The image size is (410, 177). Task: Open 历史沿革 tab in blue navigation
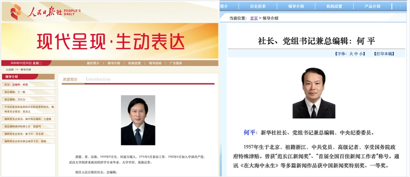pos(258,6)
